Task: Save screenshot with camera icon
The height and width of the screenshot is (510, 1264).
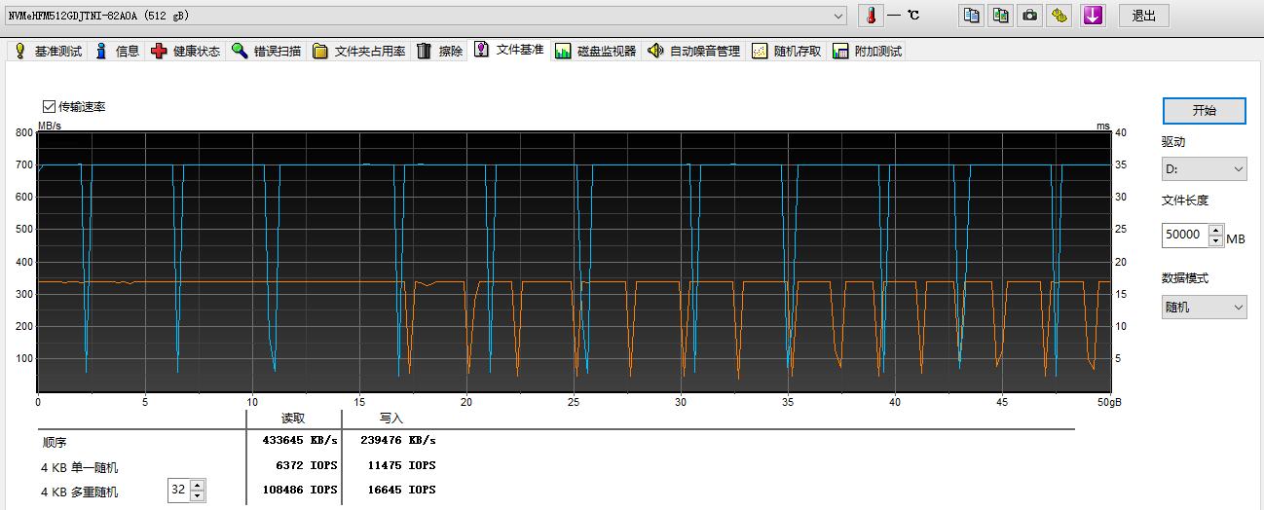Action: click(1030, 15)
